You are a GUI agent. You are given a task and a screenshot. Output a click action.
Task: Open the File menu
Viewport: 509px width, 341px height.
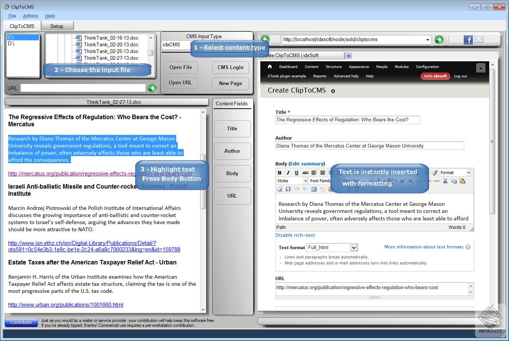12,16
